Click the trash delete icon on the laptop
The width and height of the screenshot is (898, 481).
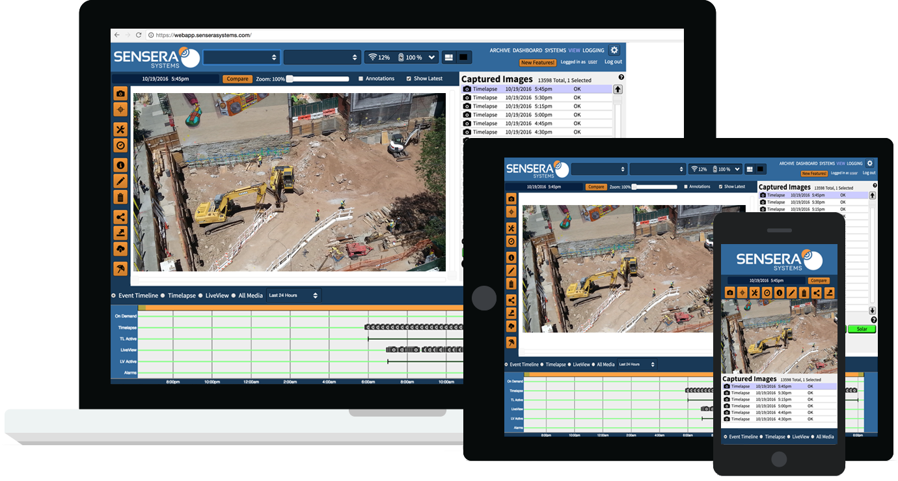tap(120, 197)
